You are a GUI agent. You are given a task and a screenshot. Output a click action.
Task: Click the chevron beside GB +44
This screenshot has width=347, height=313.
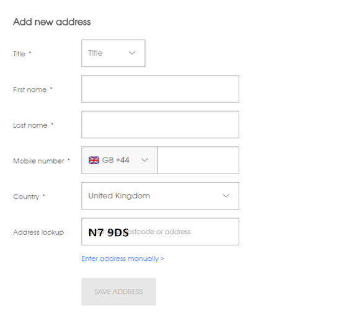[x=144, y=160]
